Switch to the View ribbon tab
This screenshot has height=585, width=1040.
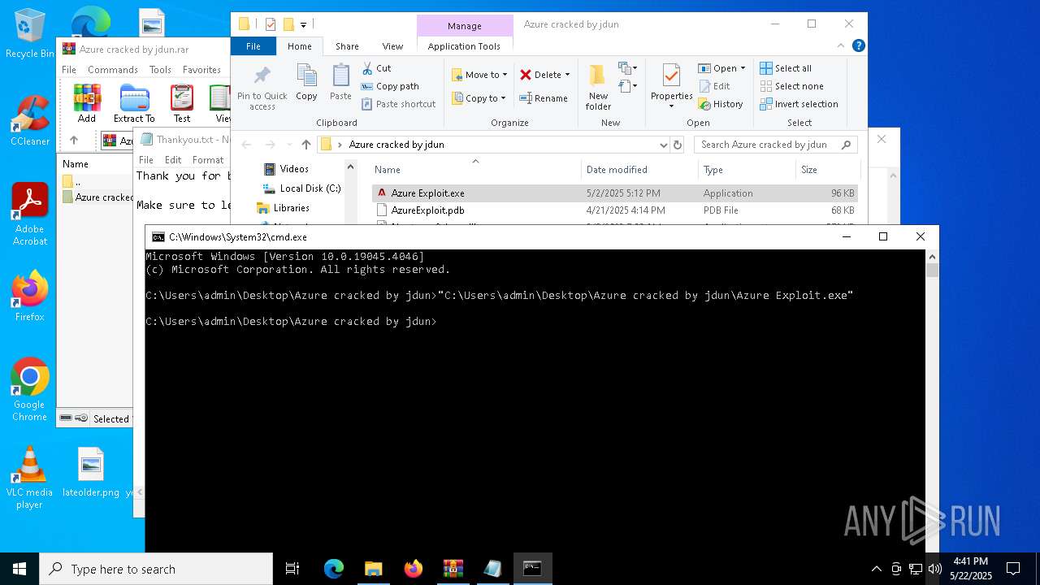[x=392, y=46]
